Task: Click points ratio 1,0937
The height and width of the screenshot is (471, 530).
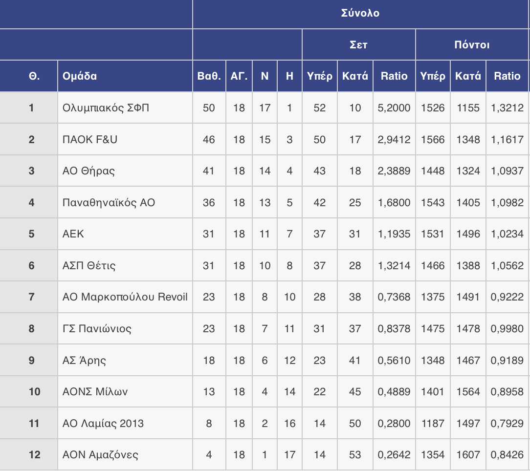Action: pos(507,171)
